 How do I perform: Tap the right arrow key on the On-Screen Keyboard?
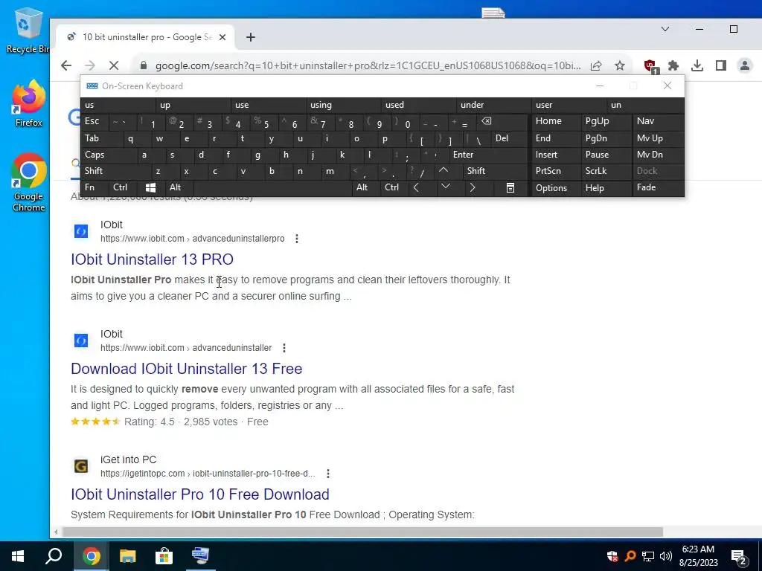[473, 188]
